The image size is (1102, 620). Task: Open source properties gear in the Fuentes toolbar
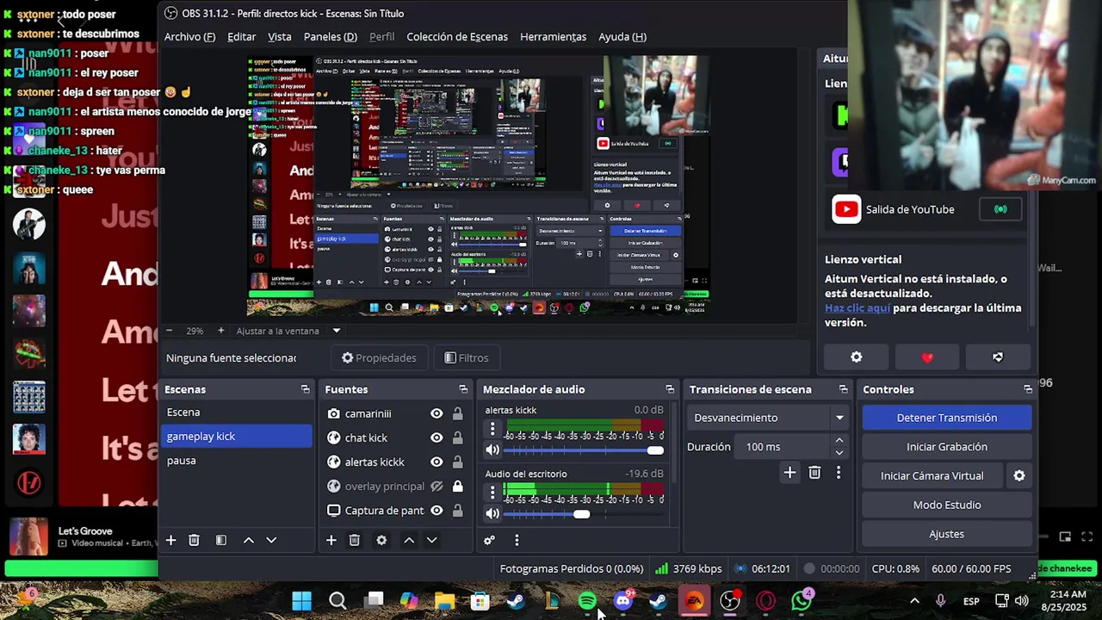pos(381,540)
